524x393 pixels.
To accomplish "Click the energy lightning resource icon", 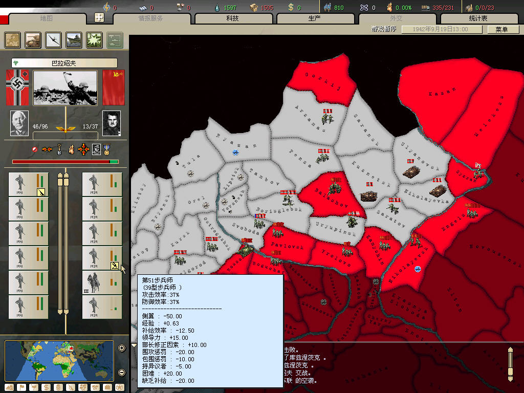I will pos(106,7).
